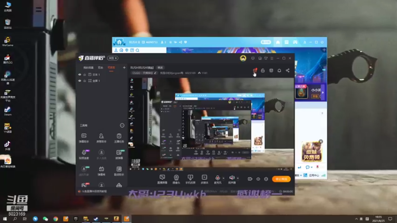Viewport: 397px width, 223px height.
Task: Open the feedback chat icon in title bar
Action: [253, 58]
